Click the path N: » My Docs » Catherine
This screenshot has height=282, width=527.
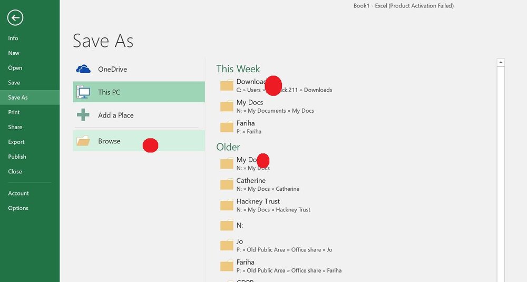click(268, 189)
